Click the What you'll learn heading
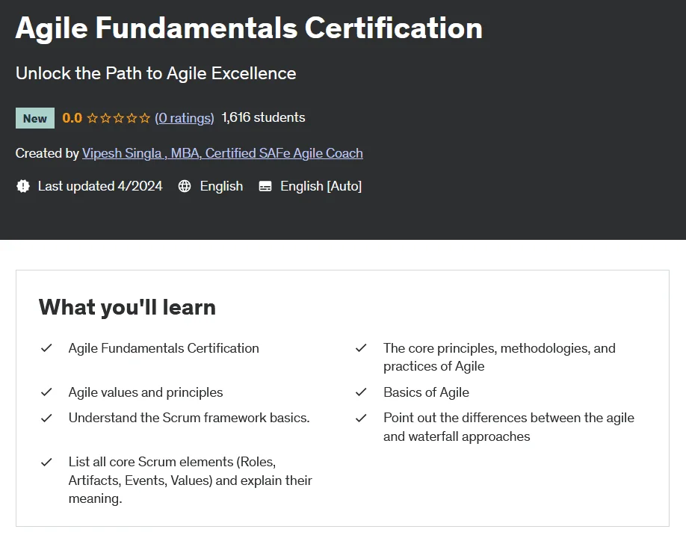This screenshot has height=544, width=686. tap(127, 307)
